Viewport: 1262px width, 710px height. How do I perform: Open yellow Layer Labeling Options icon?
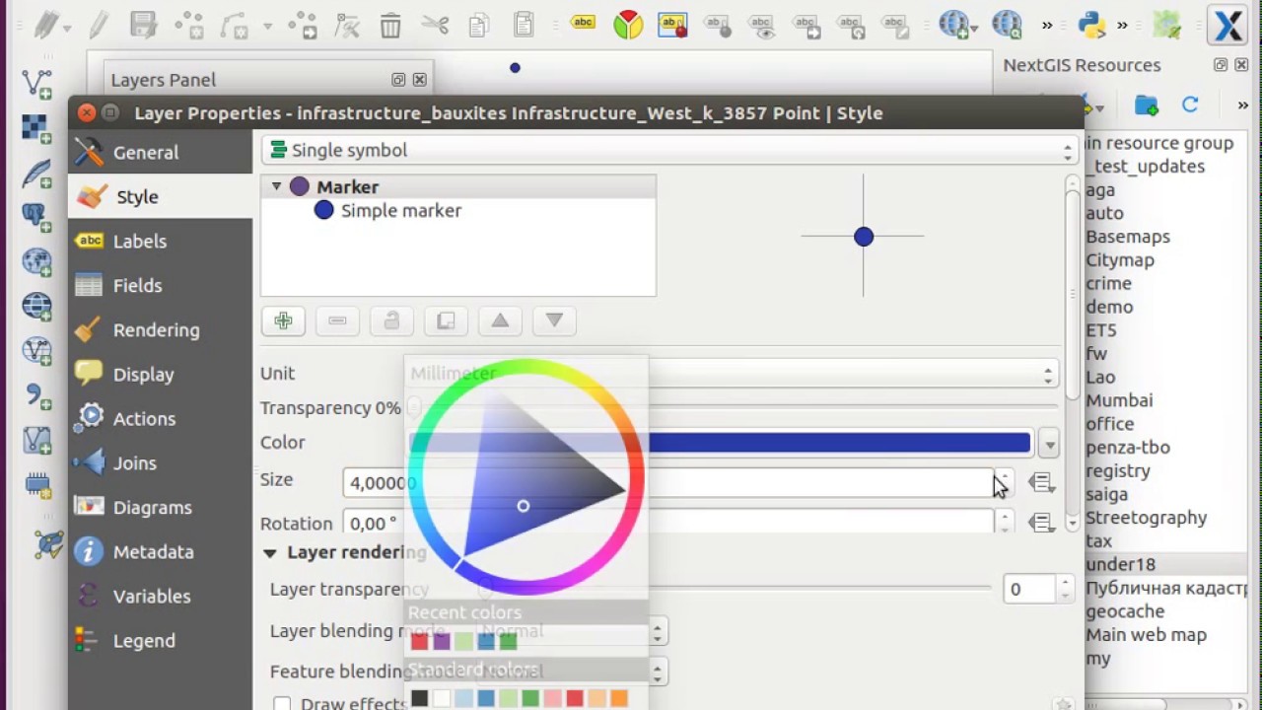coord(583,23)
